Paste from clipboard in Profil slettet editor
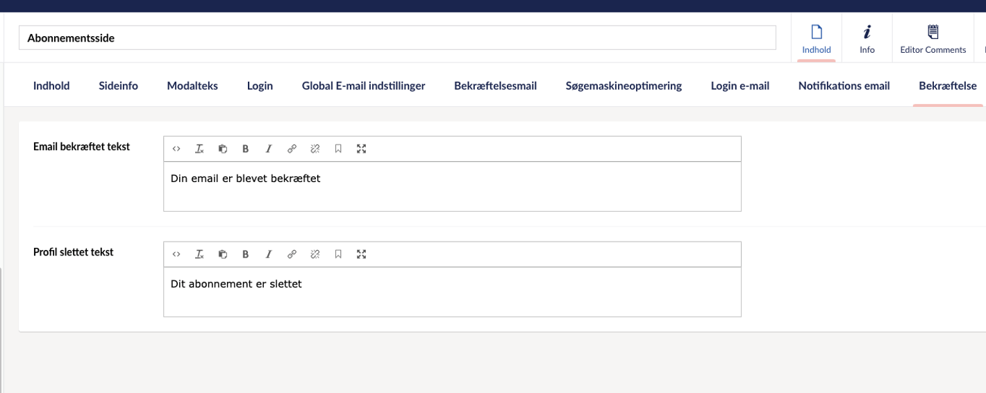Image resolution: width=986 pixels, height=393 pixels. click(223, 254)
